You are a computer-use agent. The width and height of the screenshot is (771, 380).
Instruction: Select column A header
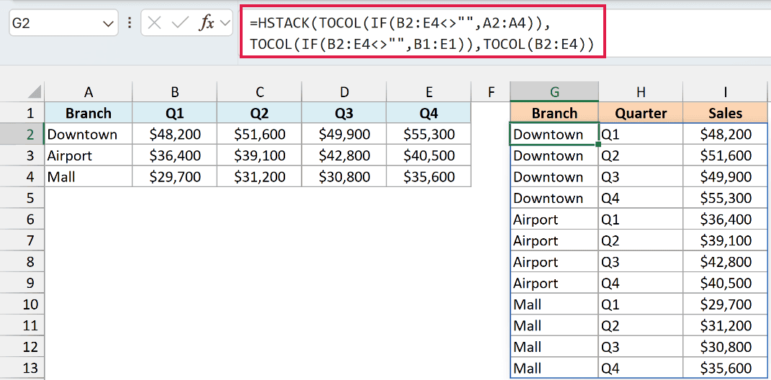89,92
